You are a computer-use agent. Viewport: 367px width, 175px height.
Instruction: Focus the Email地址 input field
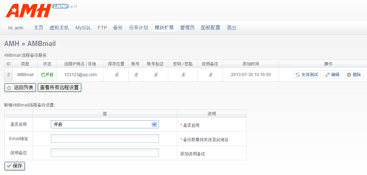pos(105,139)
